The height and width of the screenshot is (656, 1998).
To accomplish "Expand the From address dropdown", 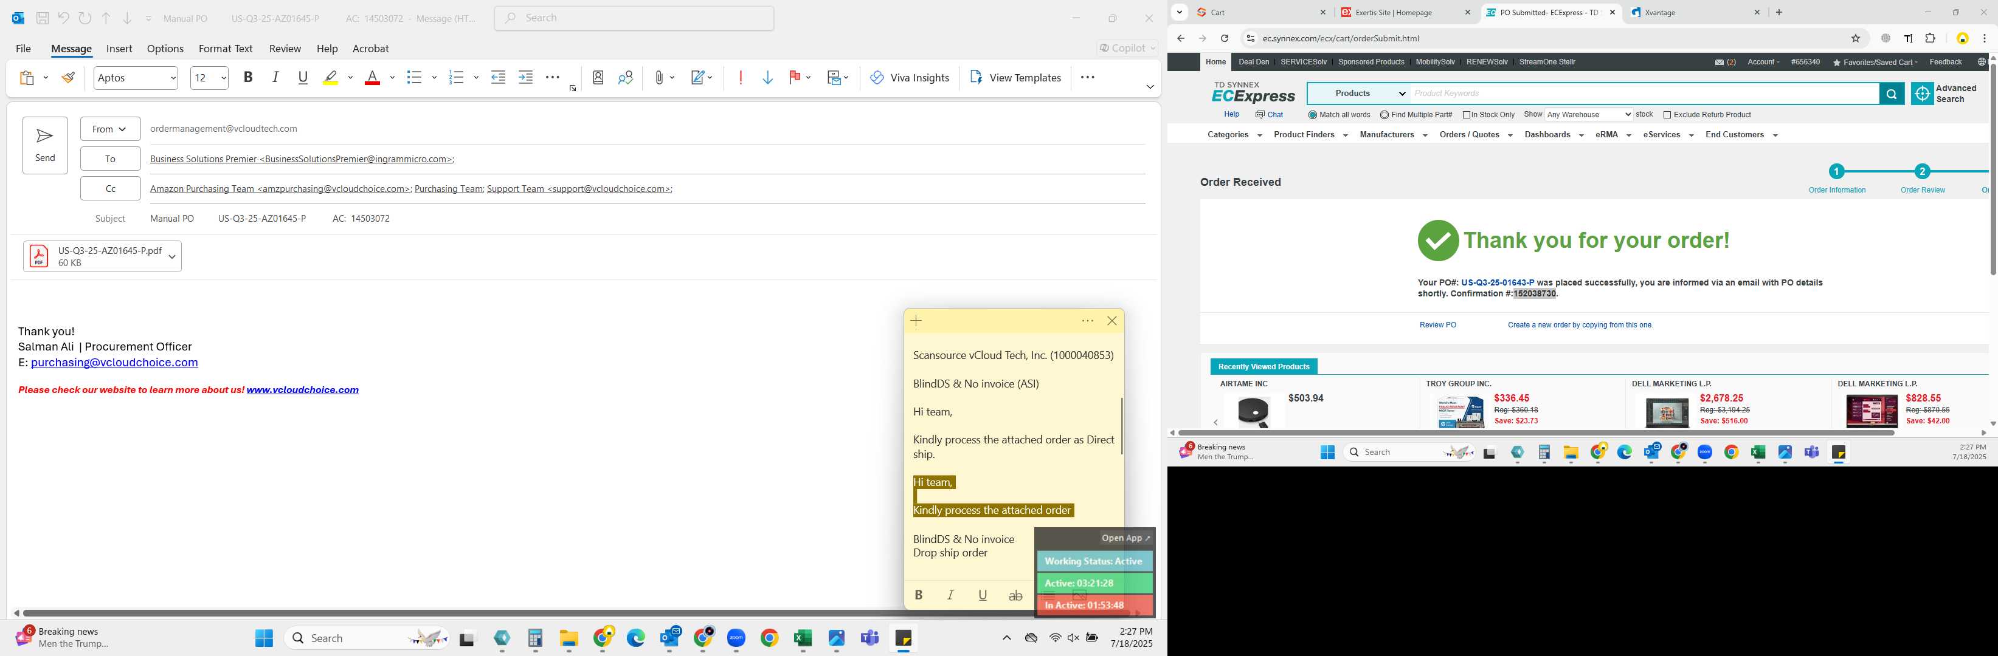I will [x=110, y=129].
